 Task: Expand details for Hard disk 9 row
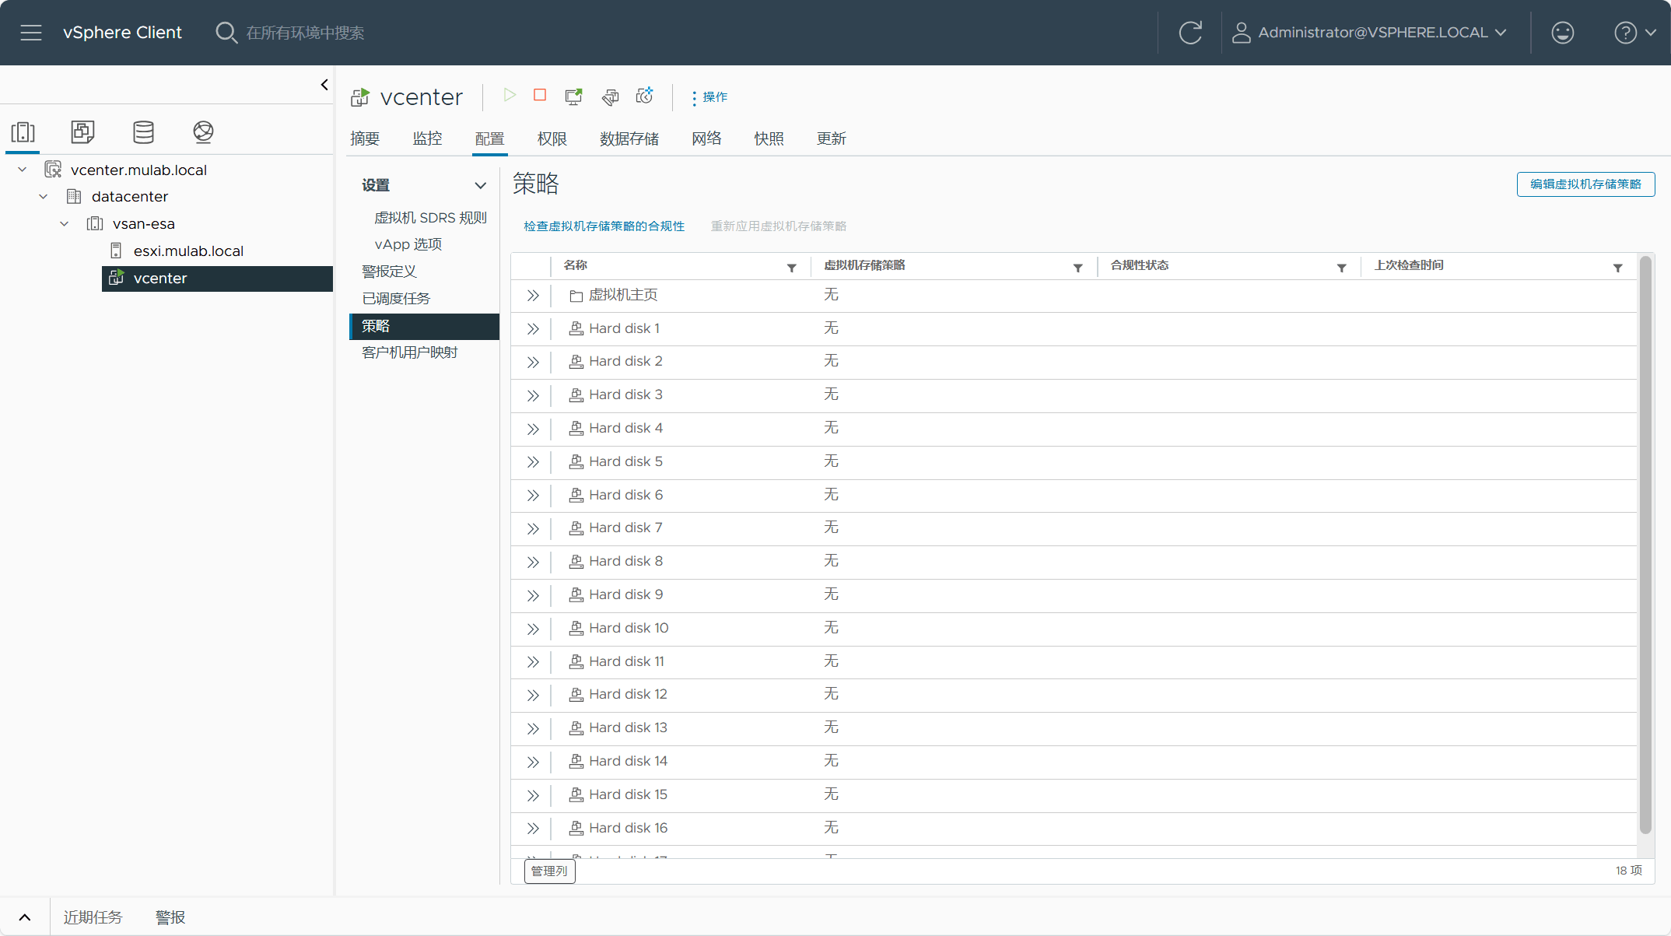(533, 595)
